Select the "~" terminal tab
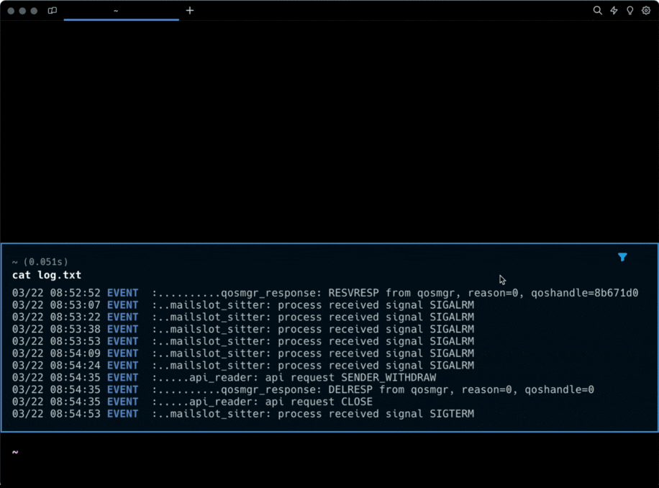The height and width of the screenshot is (488, 659). coord(121,11)
